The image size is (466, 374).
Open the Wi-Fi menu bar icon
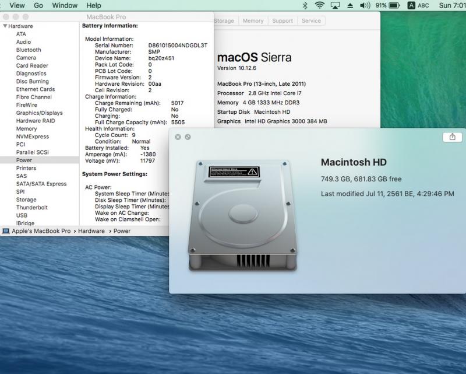click(x=319, y=5)
